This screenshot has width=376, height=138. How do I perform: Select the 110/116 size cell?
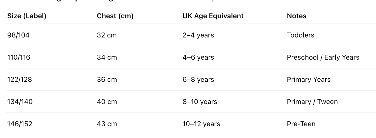tap(19, 57)
